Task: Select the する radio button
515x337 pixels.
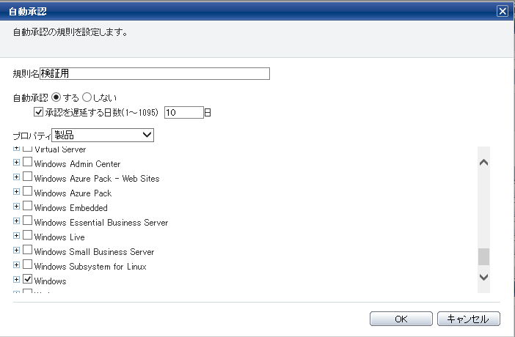Action: pyautogui.click(x=56, y=97)
